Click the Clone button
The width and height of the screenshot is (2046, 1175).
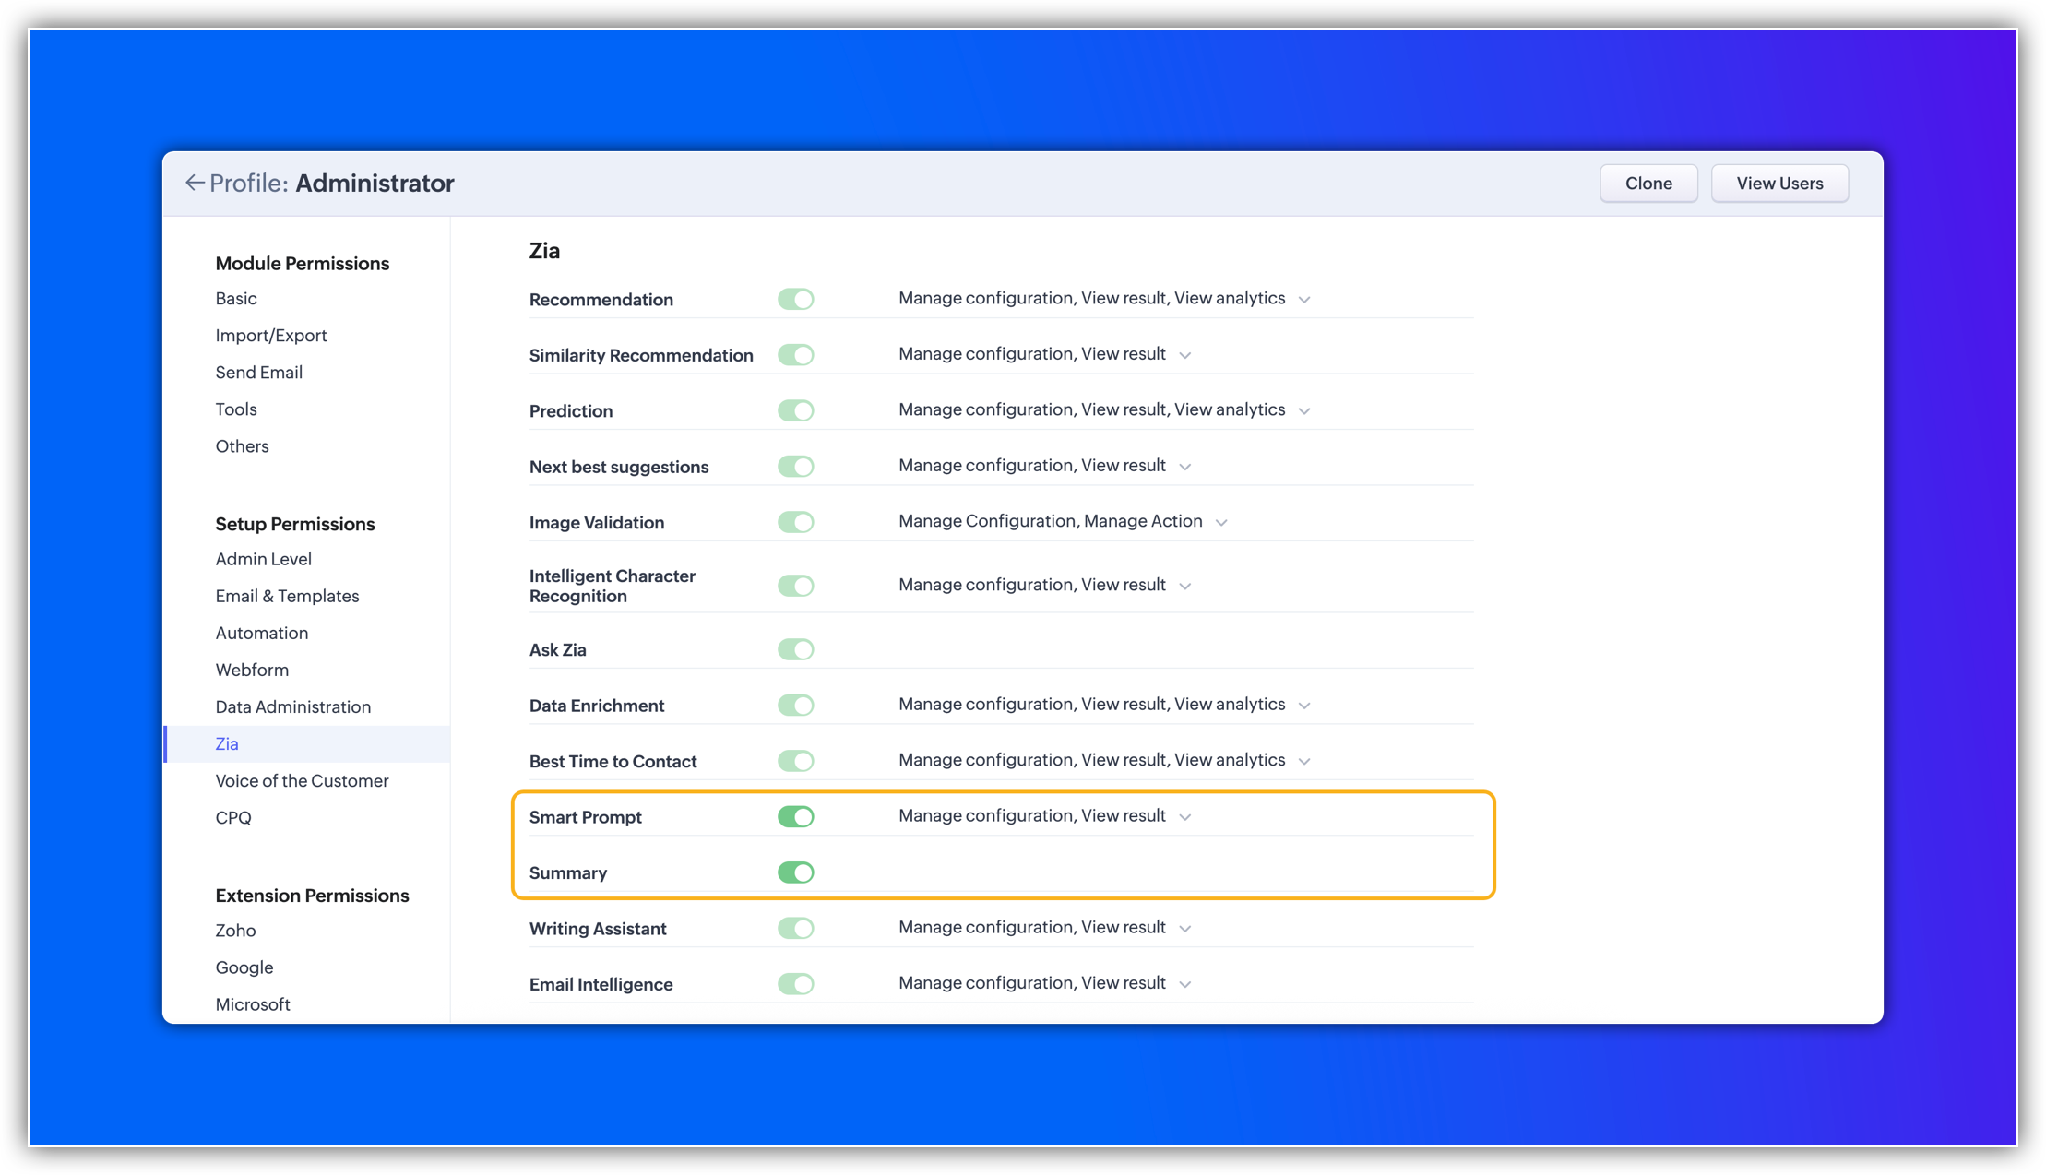(x=1648, y=184)
